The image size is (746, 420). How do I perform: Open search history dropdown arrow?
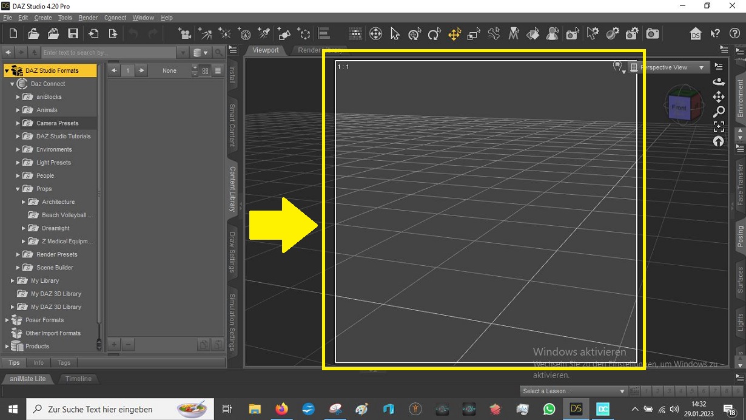tap(183, 53)
